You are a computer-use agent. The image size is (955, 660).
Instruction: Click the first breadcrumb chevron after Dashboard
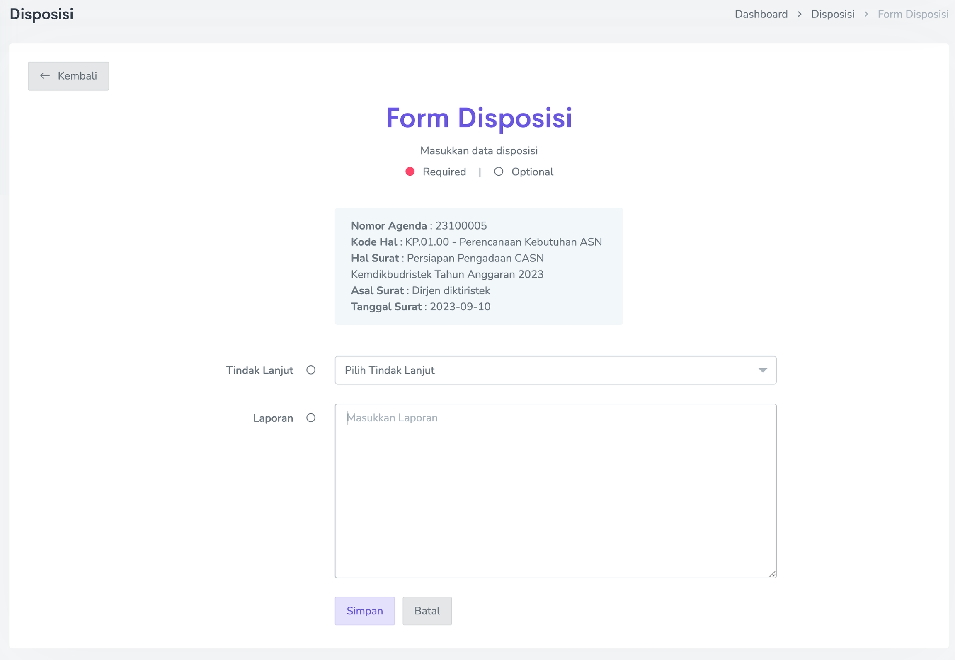pyautogui.click(x=800, y=15)
